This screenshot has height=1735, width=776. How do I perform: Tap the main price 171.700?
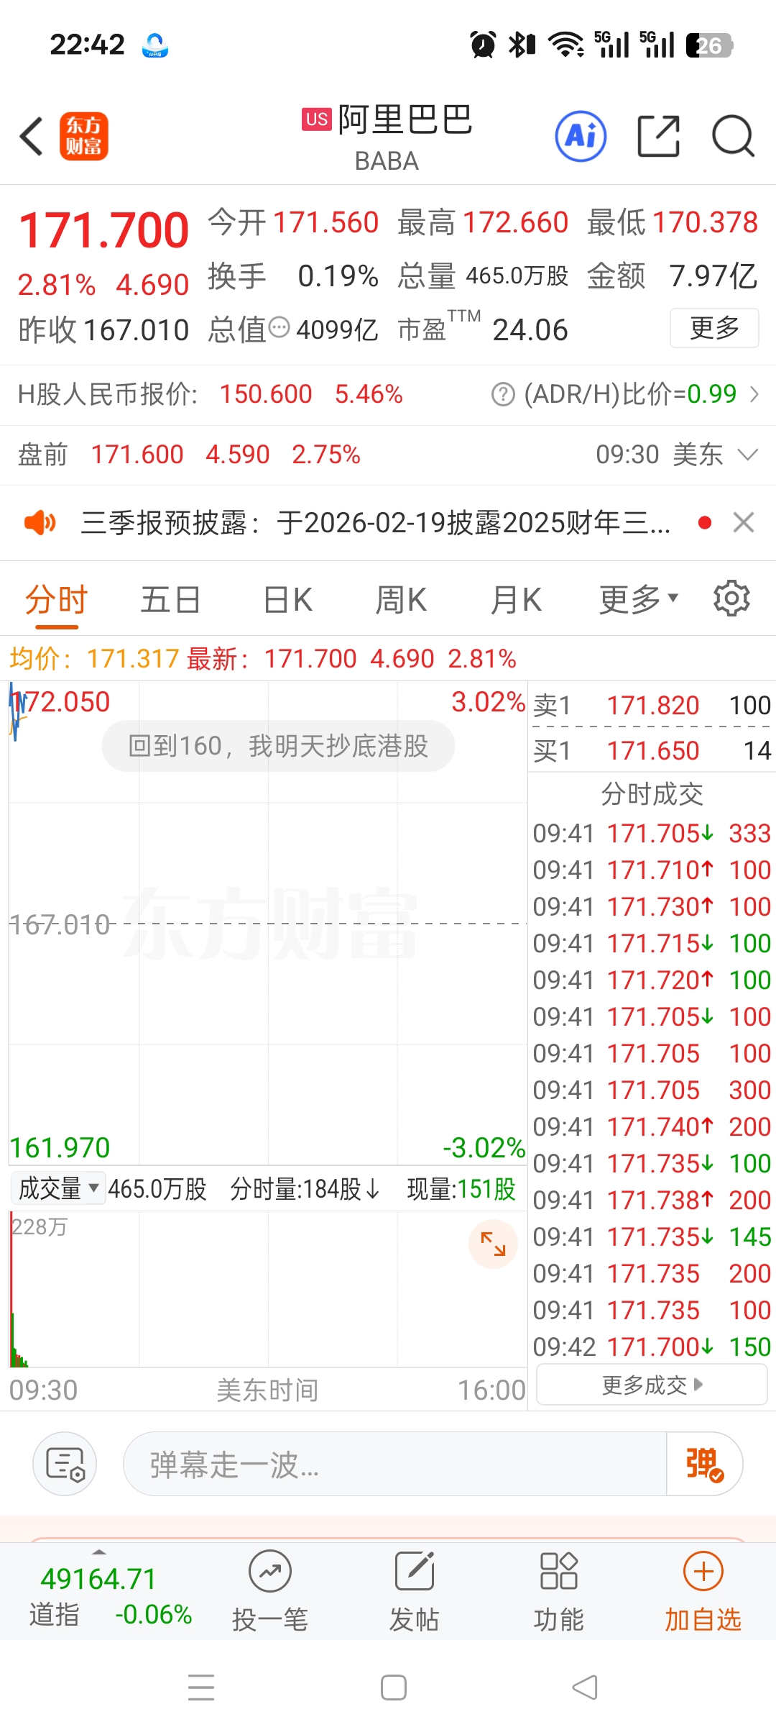click(103, 230)
